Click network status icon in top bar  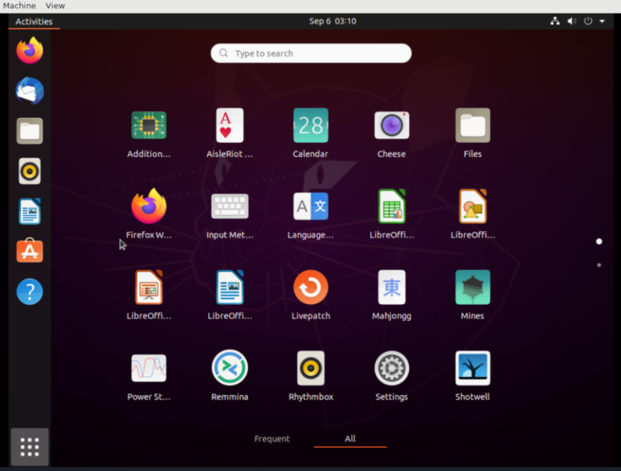coord(555,21)
